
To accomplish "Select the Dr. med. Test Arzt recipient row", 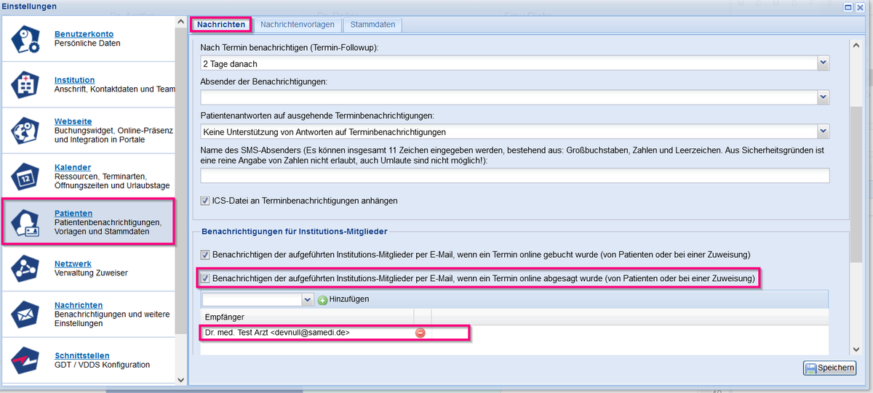I will point(514,333).
